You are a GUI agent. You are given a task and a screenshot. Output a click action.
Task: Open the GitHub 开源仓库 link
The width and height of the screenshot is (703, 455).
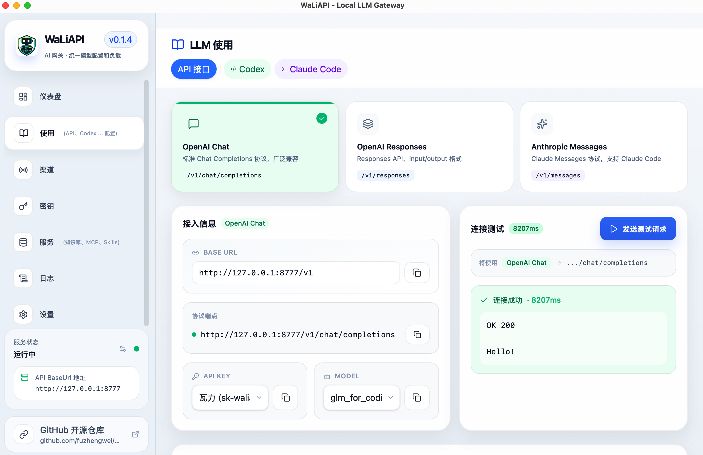click(76, 434)
